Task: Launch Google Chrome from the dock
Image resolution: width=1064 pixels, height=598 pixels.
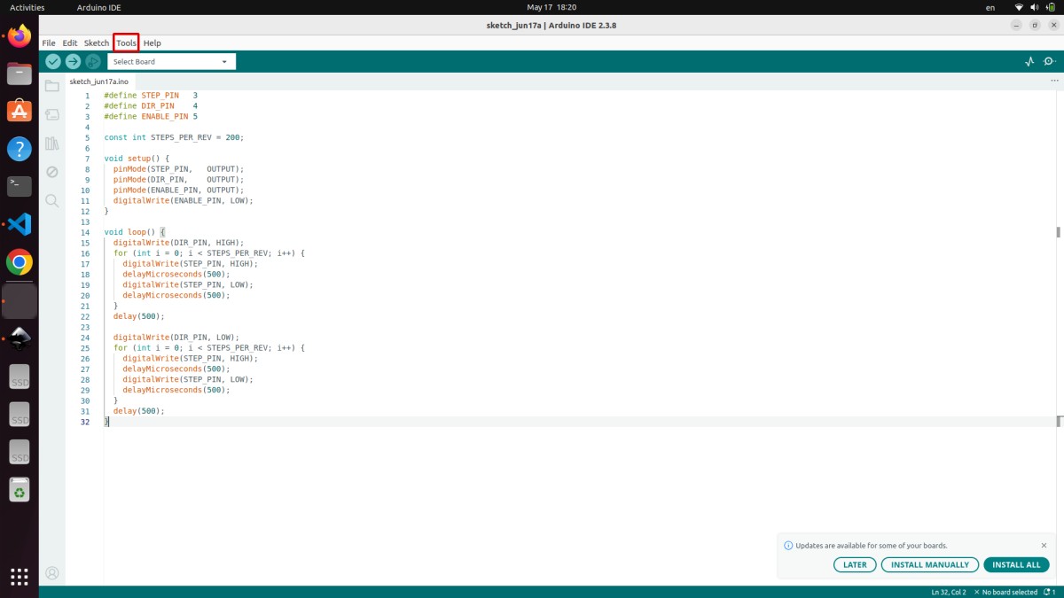Action: 20,262
